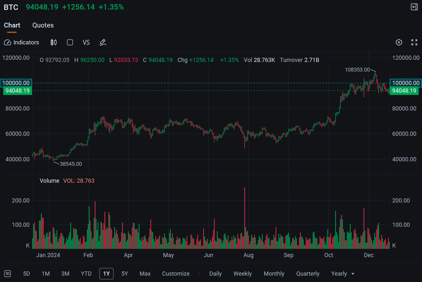422x282 pixels.
Task: Expand chart to fullscreen
Action: coord(414,42)
